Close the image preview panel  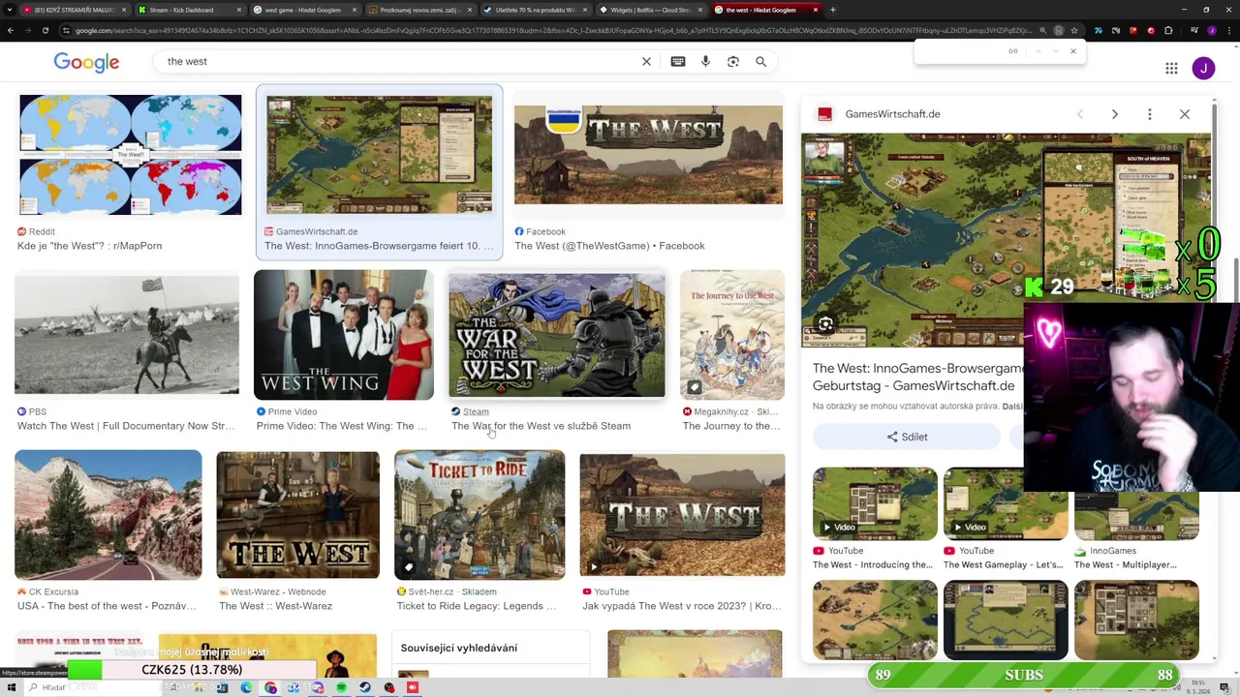pyautogui.click(x=1184, y=114)
